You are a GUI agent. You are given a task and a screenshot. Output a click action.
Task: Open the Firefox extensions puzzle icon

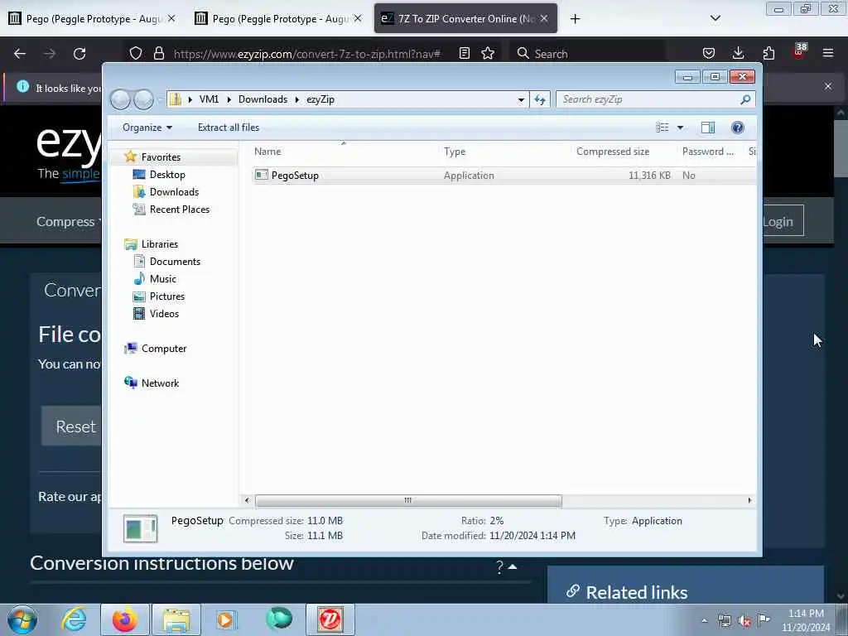coord(768,54)
